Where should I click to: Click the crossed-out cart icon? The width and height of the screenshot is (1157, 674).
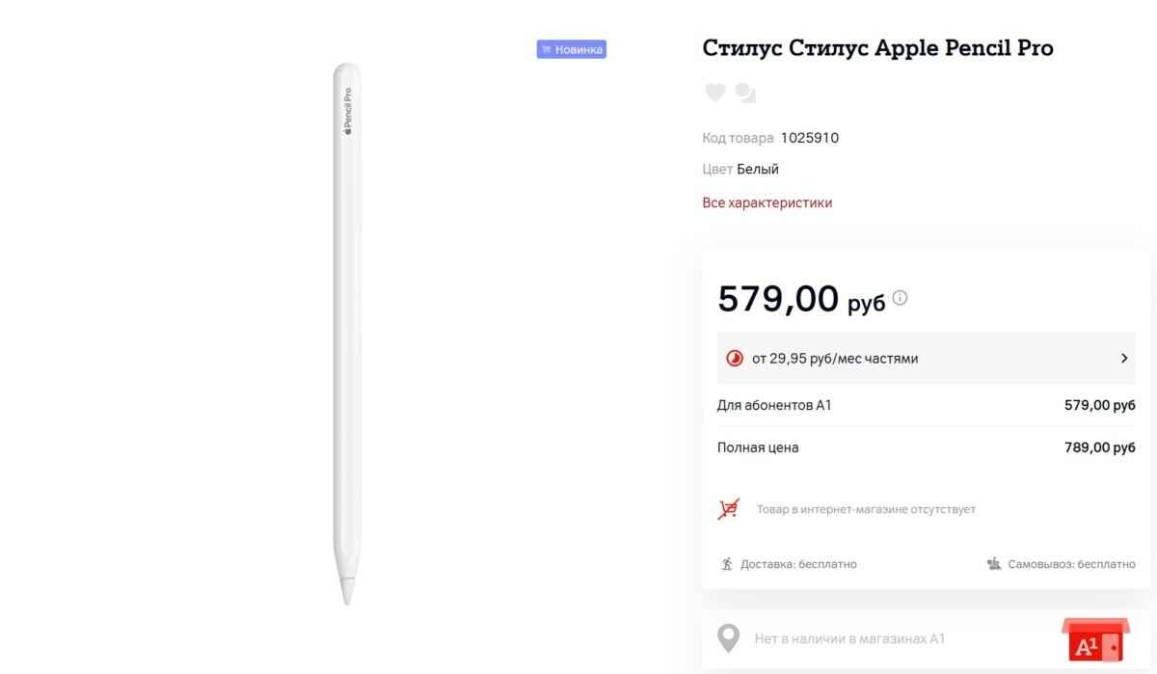(x=729, y=509)
